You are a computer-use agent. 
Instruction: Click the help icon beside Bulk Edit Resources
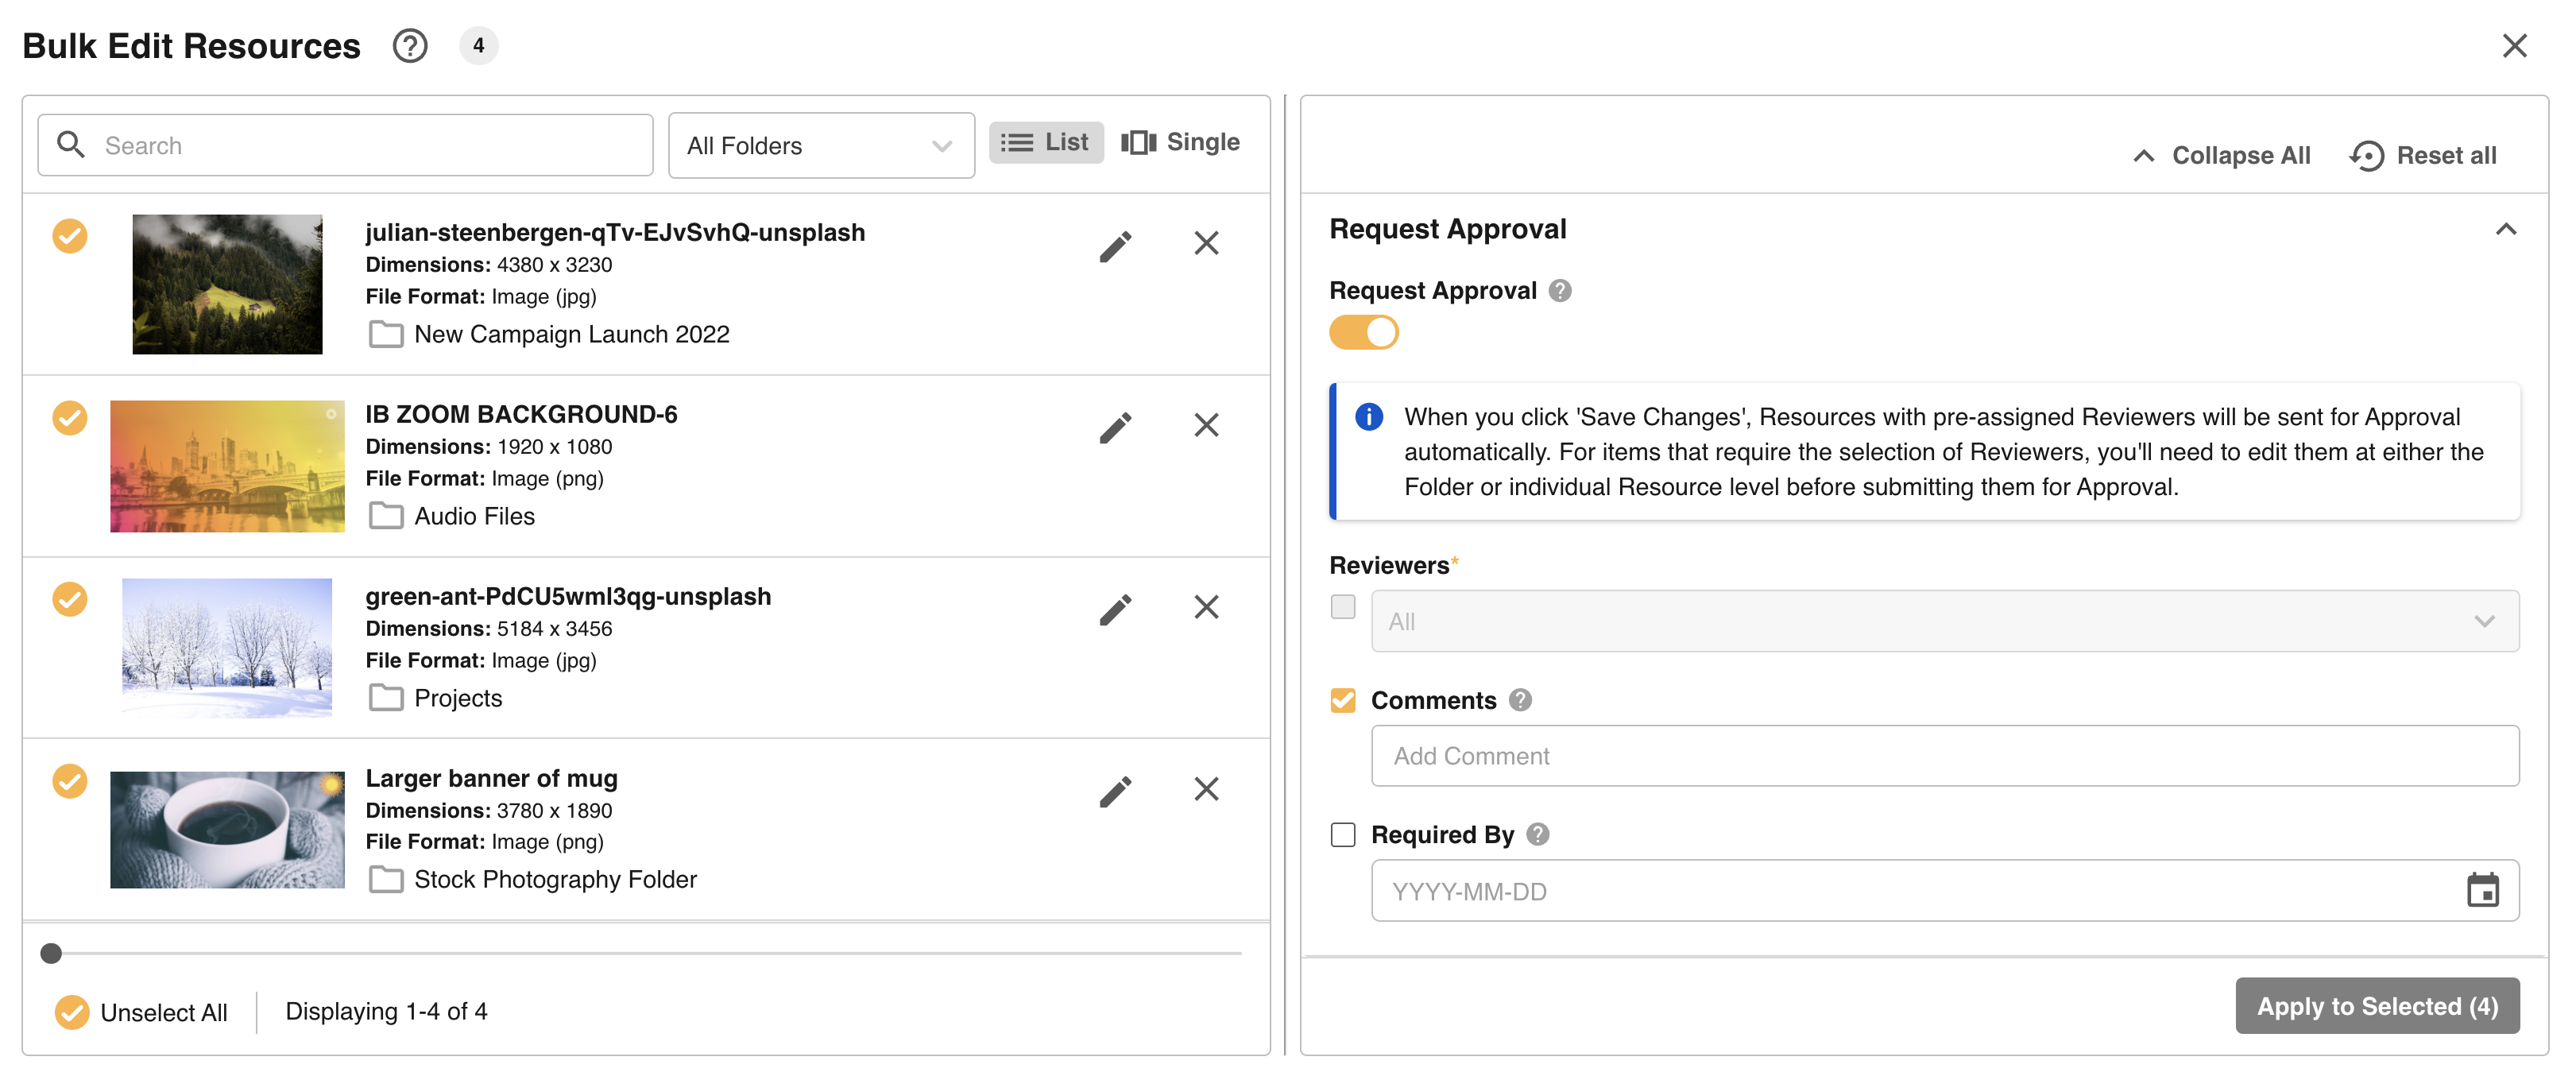(x=409, y=46)
